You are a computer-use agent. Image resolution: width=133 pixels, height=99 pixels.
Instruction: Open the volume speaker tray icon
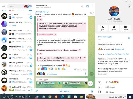click(x=20, y=97)
